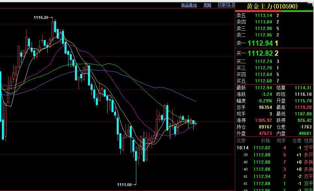This screenshot has height=191, width=314.
Task: Click the 外盘 value 47673
Action: pyautogui.click(x=265, y=133)
